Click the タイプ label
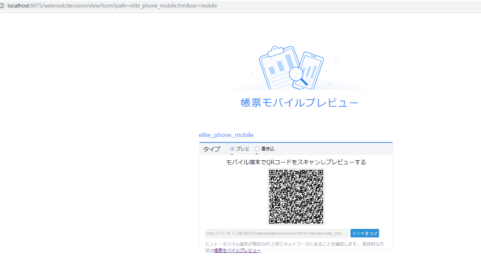 pos(212,149)
